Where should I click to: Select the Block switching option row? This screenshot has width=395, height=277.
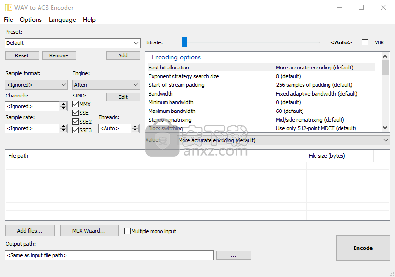[x=261, y=128]
